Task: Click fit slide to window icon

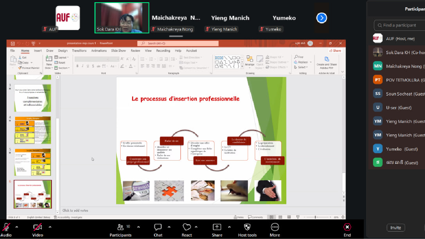Action: 342,217
